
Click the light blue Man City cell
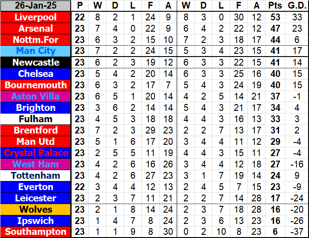pos(36,51)
